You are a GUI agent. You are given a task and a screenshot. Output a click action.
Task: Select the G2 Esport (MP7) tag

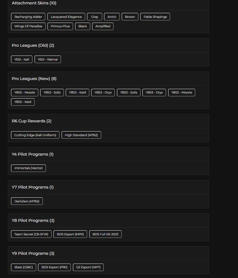pyautogui.click(x=88, y=267)
